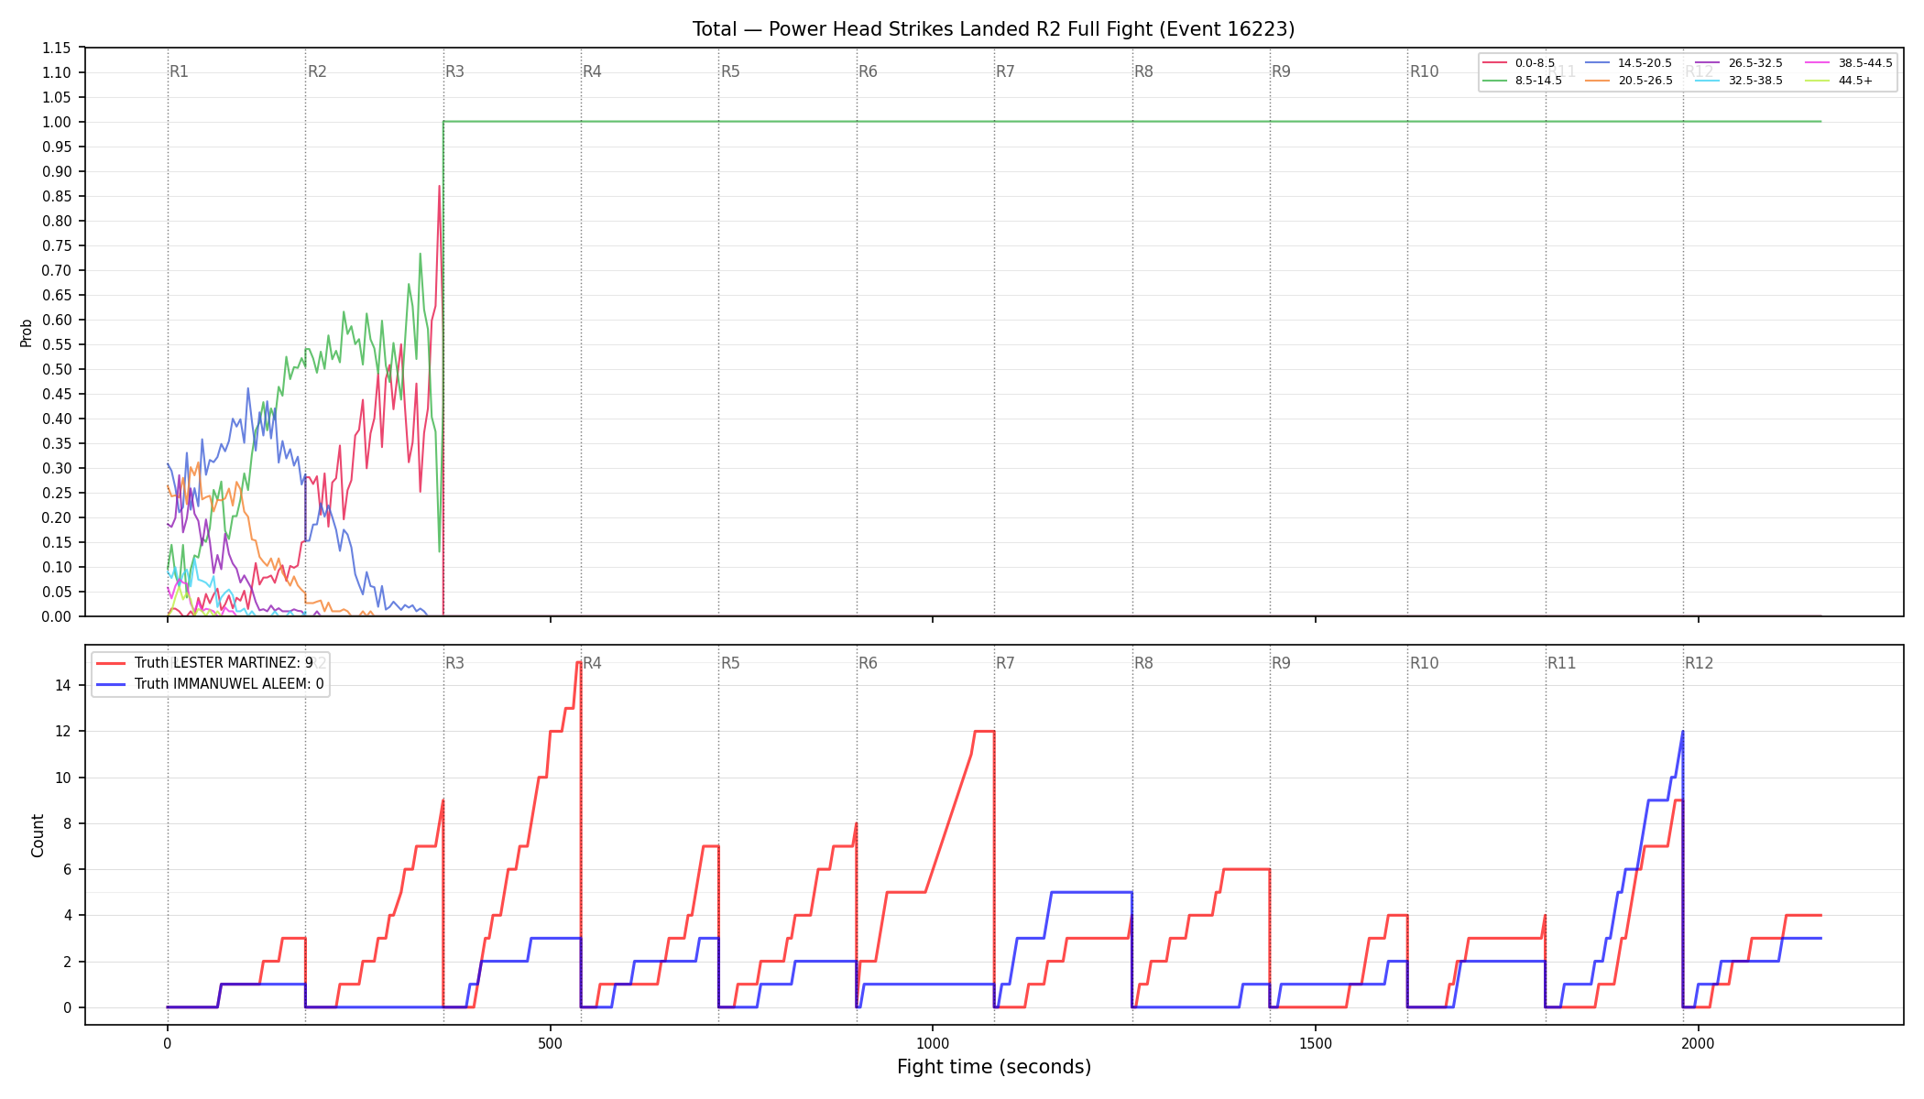1924x1099 pixels.
Task: Click the R1 round marker in top chart
Action: (179, 71)
